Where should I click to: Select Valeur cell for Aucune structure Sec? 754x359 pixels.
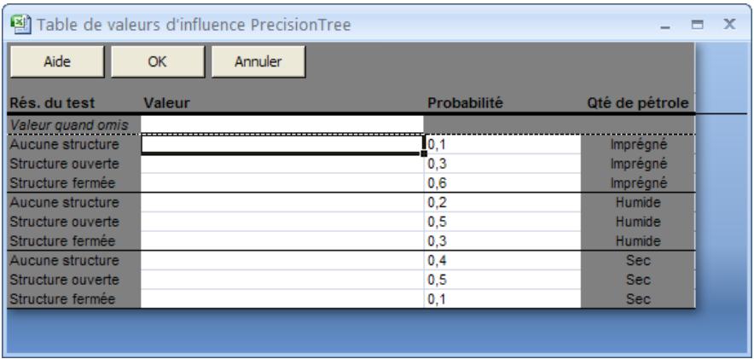click(282, 260)
